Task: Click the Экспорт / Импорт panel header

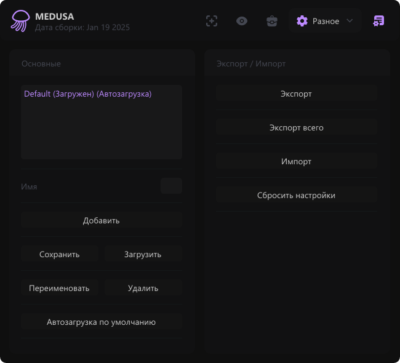Action: 251,63
